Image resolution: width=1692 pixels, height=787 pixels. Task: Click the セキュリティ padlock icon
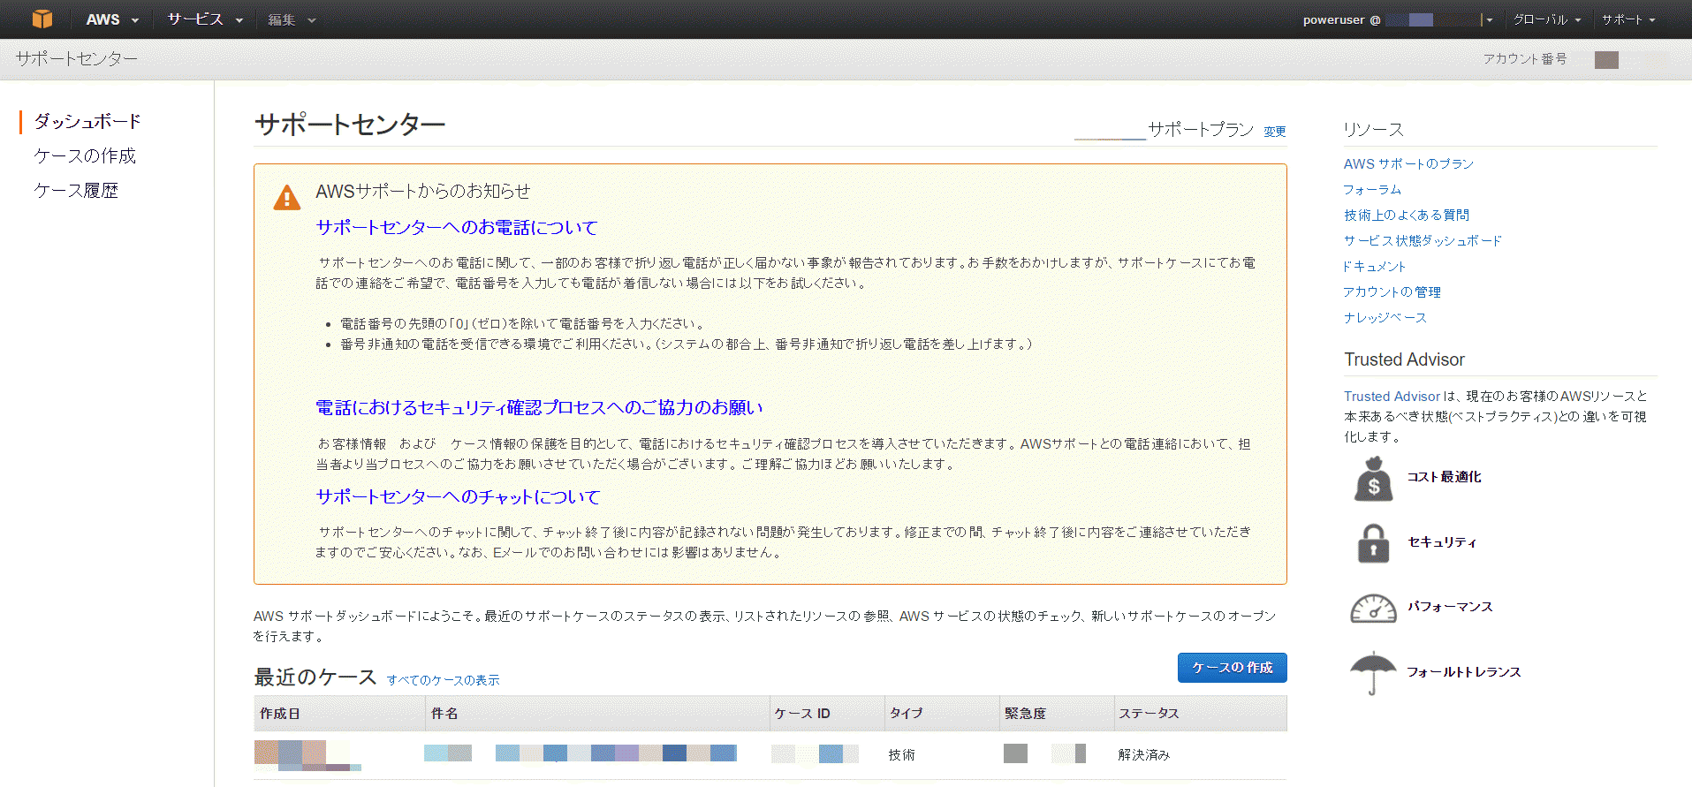tap(1373, 543)
